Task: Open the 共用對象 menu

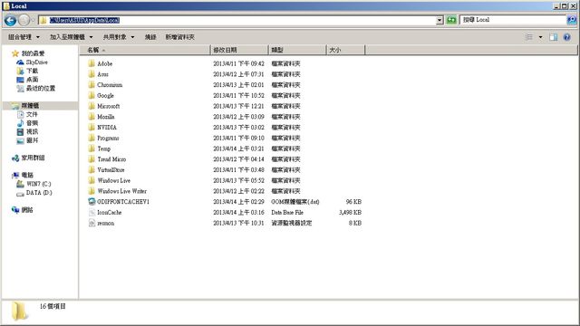Action: click(119, 37)
